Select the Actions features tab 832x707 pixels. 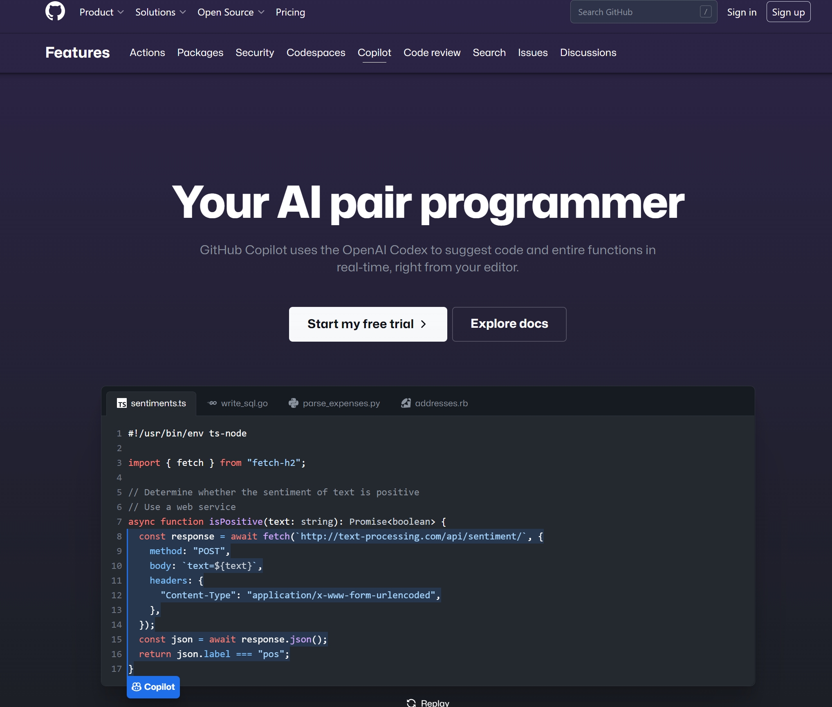pyautogui.click(x=147, y=53)
